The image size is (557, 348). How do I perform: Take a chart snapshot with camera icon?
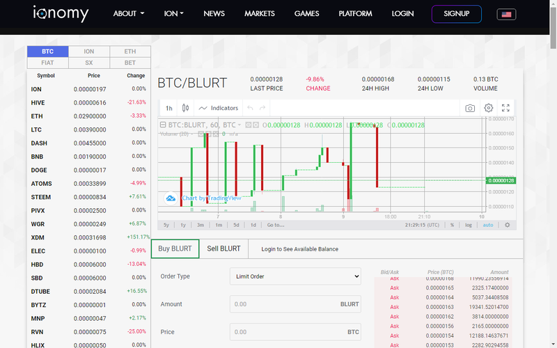(469, 108)
